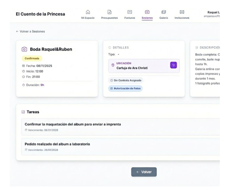Viewport: 230px width, 193px height.
Task: Click the camera icon beside Boda Raquel&Ruben
Action: pyautogui.click(x=24, y=49)
